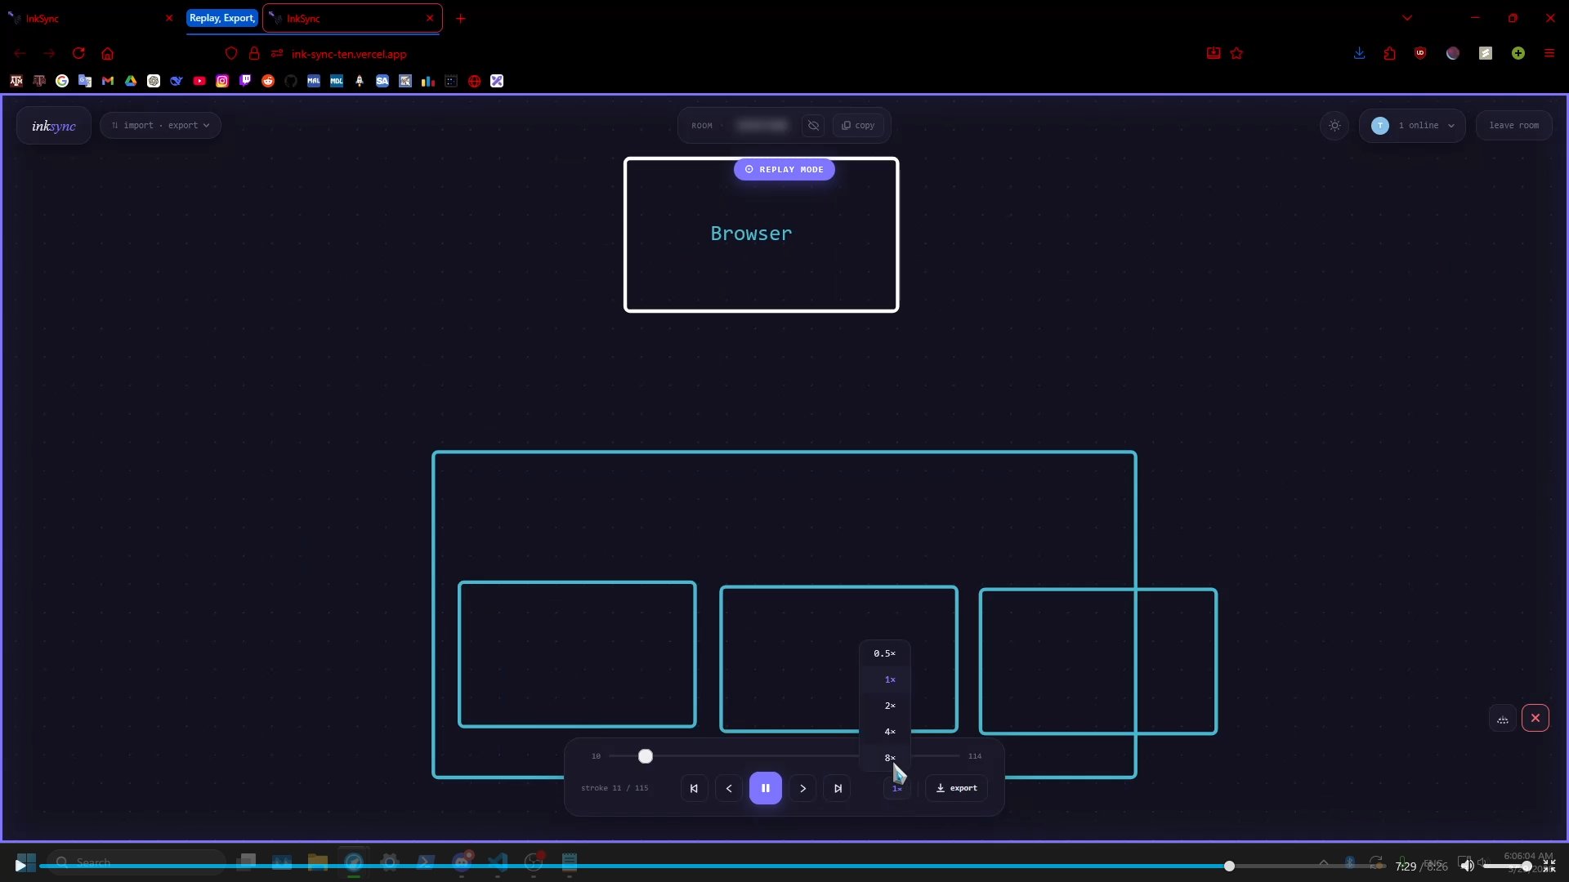Open the import · export dropdown
Viewport: 1569px width, 882px height.
click(160, 126)
